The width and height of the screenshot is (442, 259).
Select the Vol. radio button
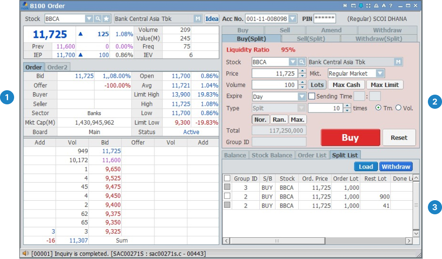pyautogui.click(x=398, y=108)
